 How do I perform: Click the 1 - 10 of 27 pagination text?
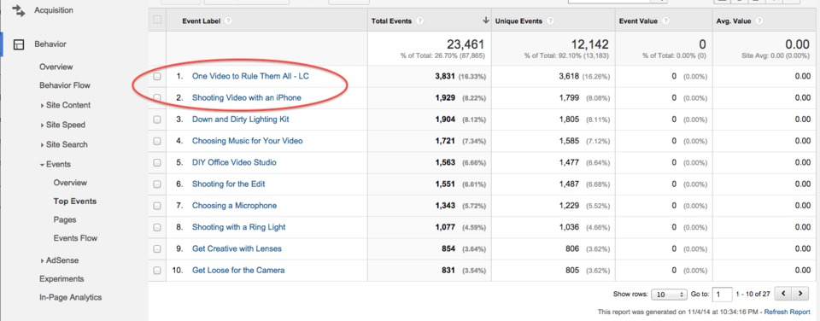(753, 295)
